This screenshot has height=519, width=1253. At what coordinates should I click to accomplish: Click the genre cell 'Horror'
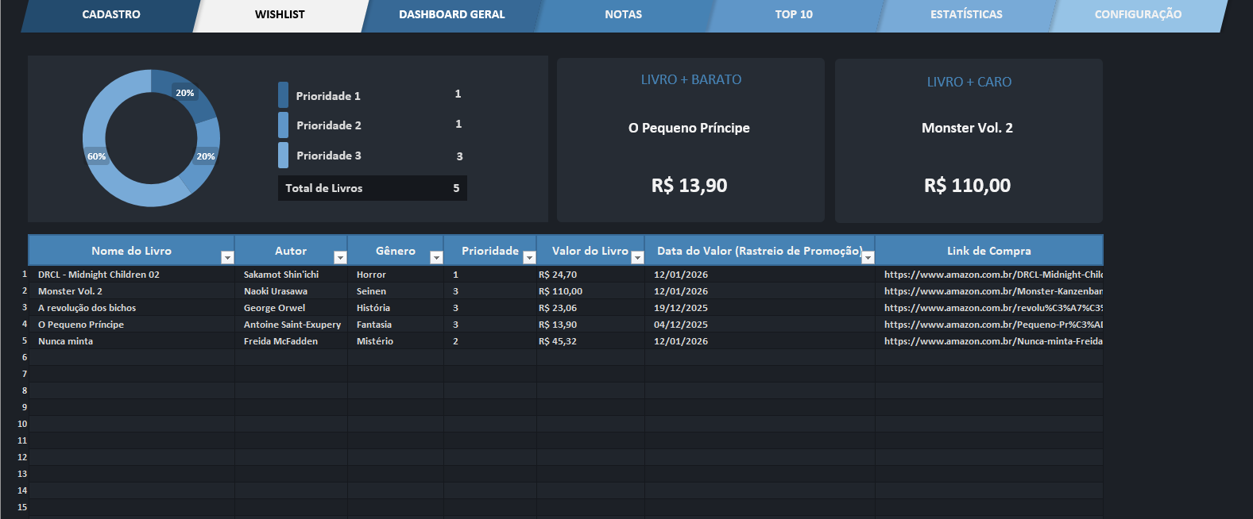tap(396, 275)
